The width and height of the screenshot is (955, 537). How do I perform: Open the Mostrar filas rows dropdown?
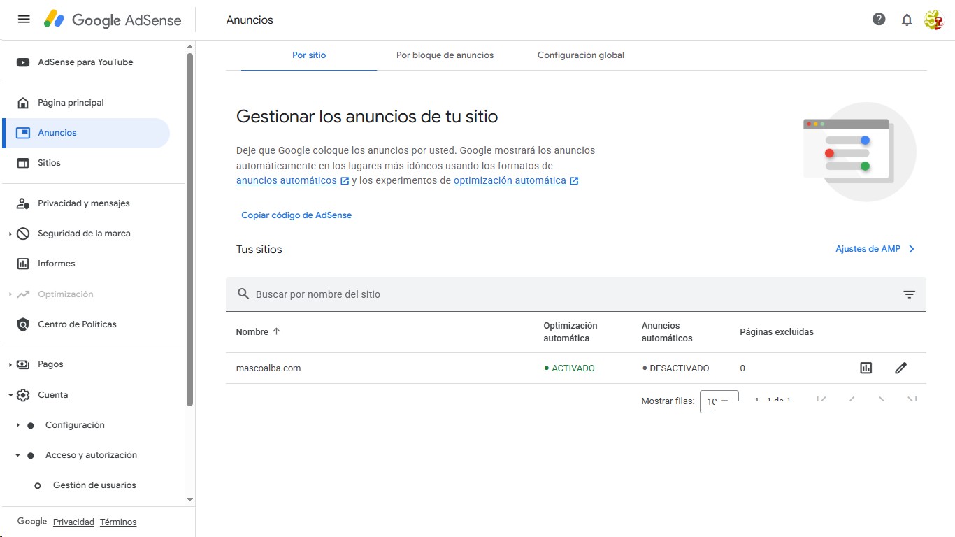[x=719, y=401]
